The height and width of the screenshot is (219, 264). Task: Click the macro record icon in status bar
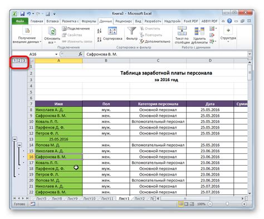pyautogui.click(x=33, y=204)
